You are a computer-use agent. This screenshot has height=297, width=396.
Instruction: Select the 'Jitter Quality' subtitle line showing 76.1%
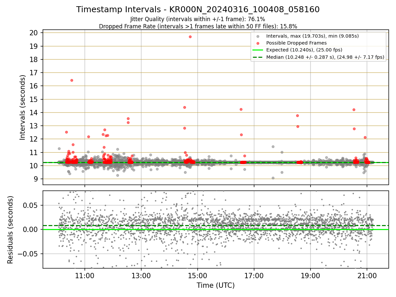198,19
